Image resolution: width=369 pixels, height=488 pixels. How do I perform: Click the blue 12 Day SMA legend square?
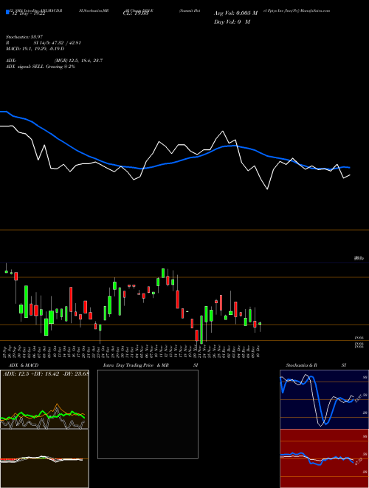click(7, 13)
